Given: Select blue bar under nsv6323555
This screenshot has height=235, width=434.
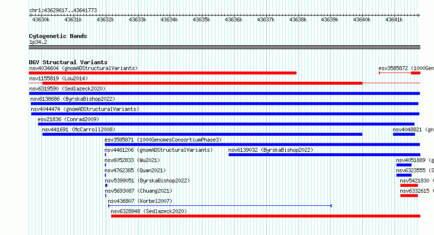Looking at the screenshot, I should click(404, 175).
